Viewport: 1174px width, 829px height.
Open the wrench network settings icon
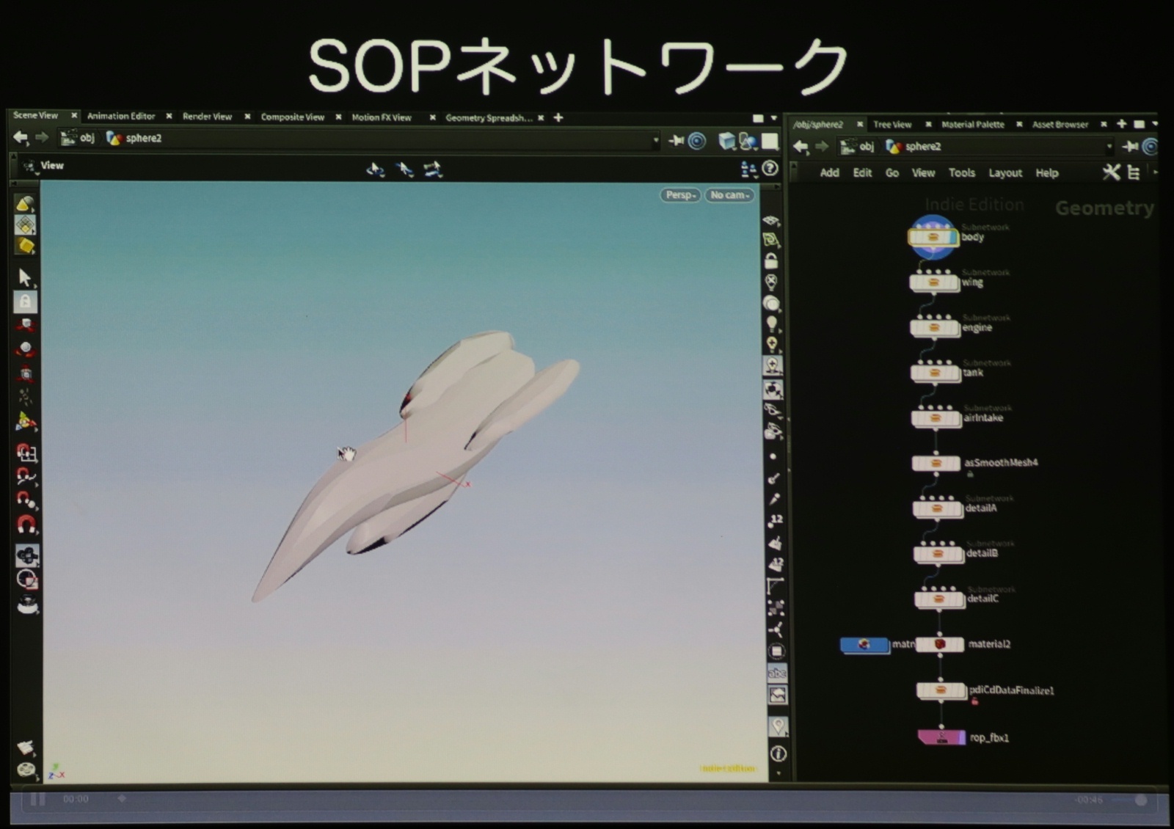click(x=1111, y=172)
